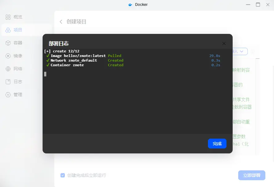Click the 网络 network globe icon
Image resolution: width=274 pixels, height=187 pixels.
(x=8, y=69)
